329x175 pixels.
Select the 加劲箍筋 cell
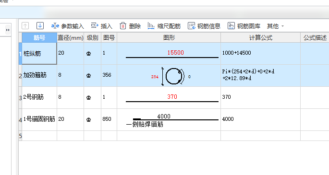click(x=39, y=75)
